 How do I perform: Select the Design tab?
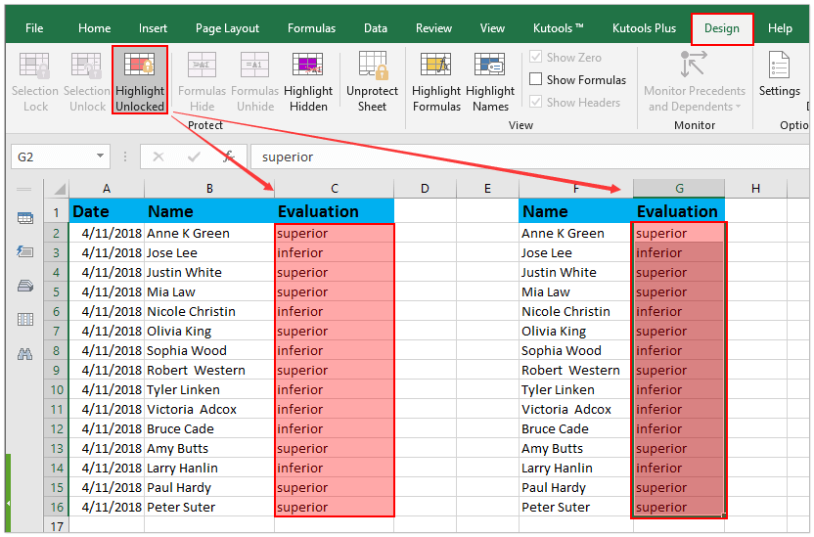pos(722,28)
